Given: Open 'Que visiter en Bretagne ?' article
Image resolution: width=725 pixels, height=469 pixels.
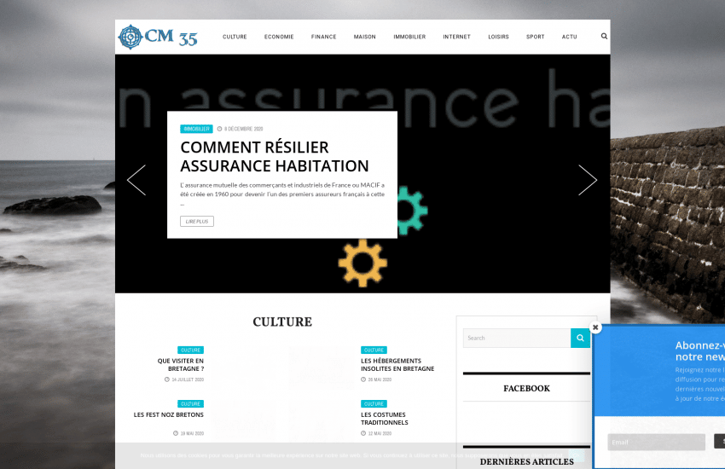Looking at the screenshot, I should (x=180, y=365).
